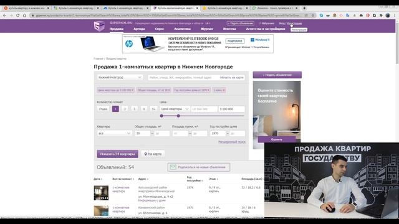Screen dimensions: 399x224
Task: Click the Оценить button on ad banner
Action: pyautogui.click(x=277, y=139)
